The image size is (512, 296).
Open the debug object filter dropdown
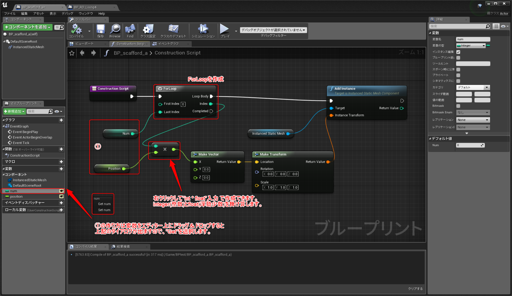pos(273,30)
